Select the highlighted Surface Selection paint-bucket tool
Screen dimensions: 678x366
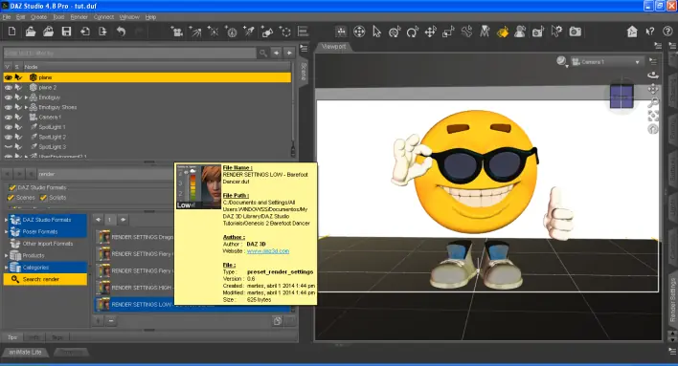tap(503, 32)
